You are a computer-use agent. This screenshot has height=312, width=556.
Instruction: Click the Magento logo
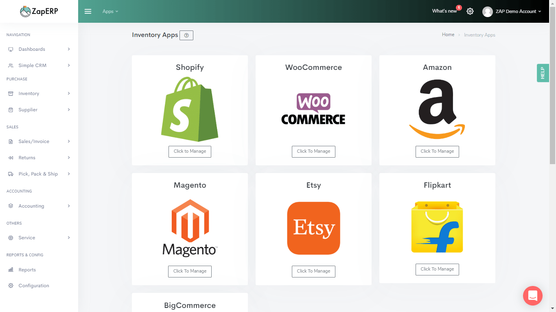pyautogui.click(x=190, y=228)
